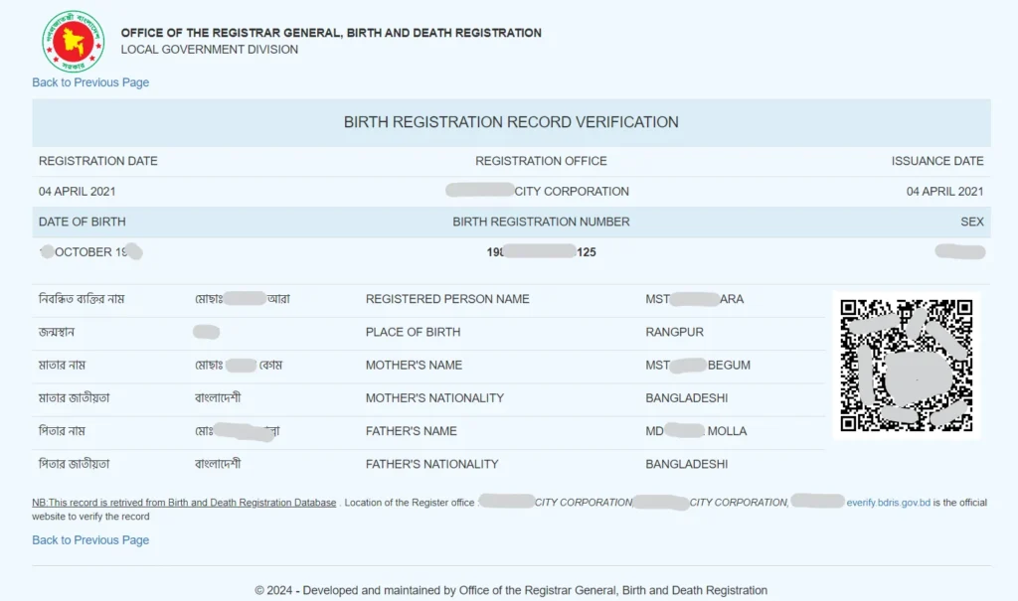1018x601 pixels.
Task: Click the Sex column header
Action: 971,222
